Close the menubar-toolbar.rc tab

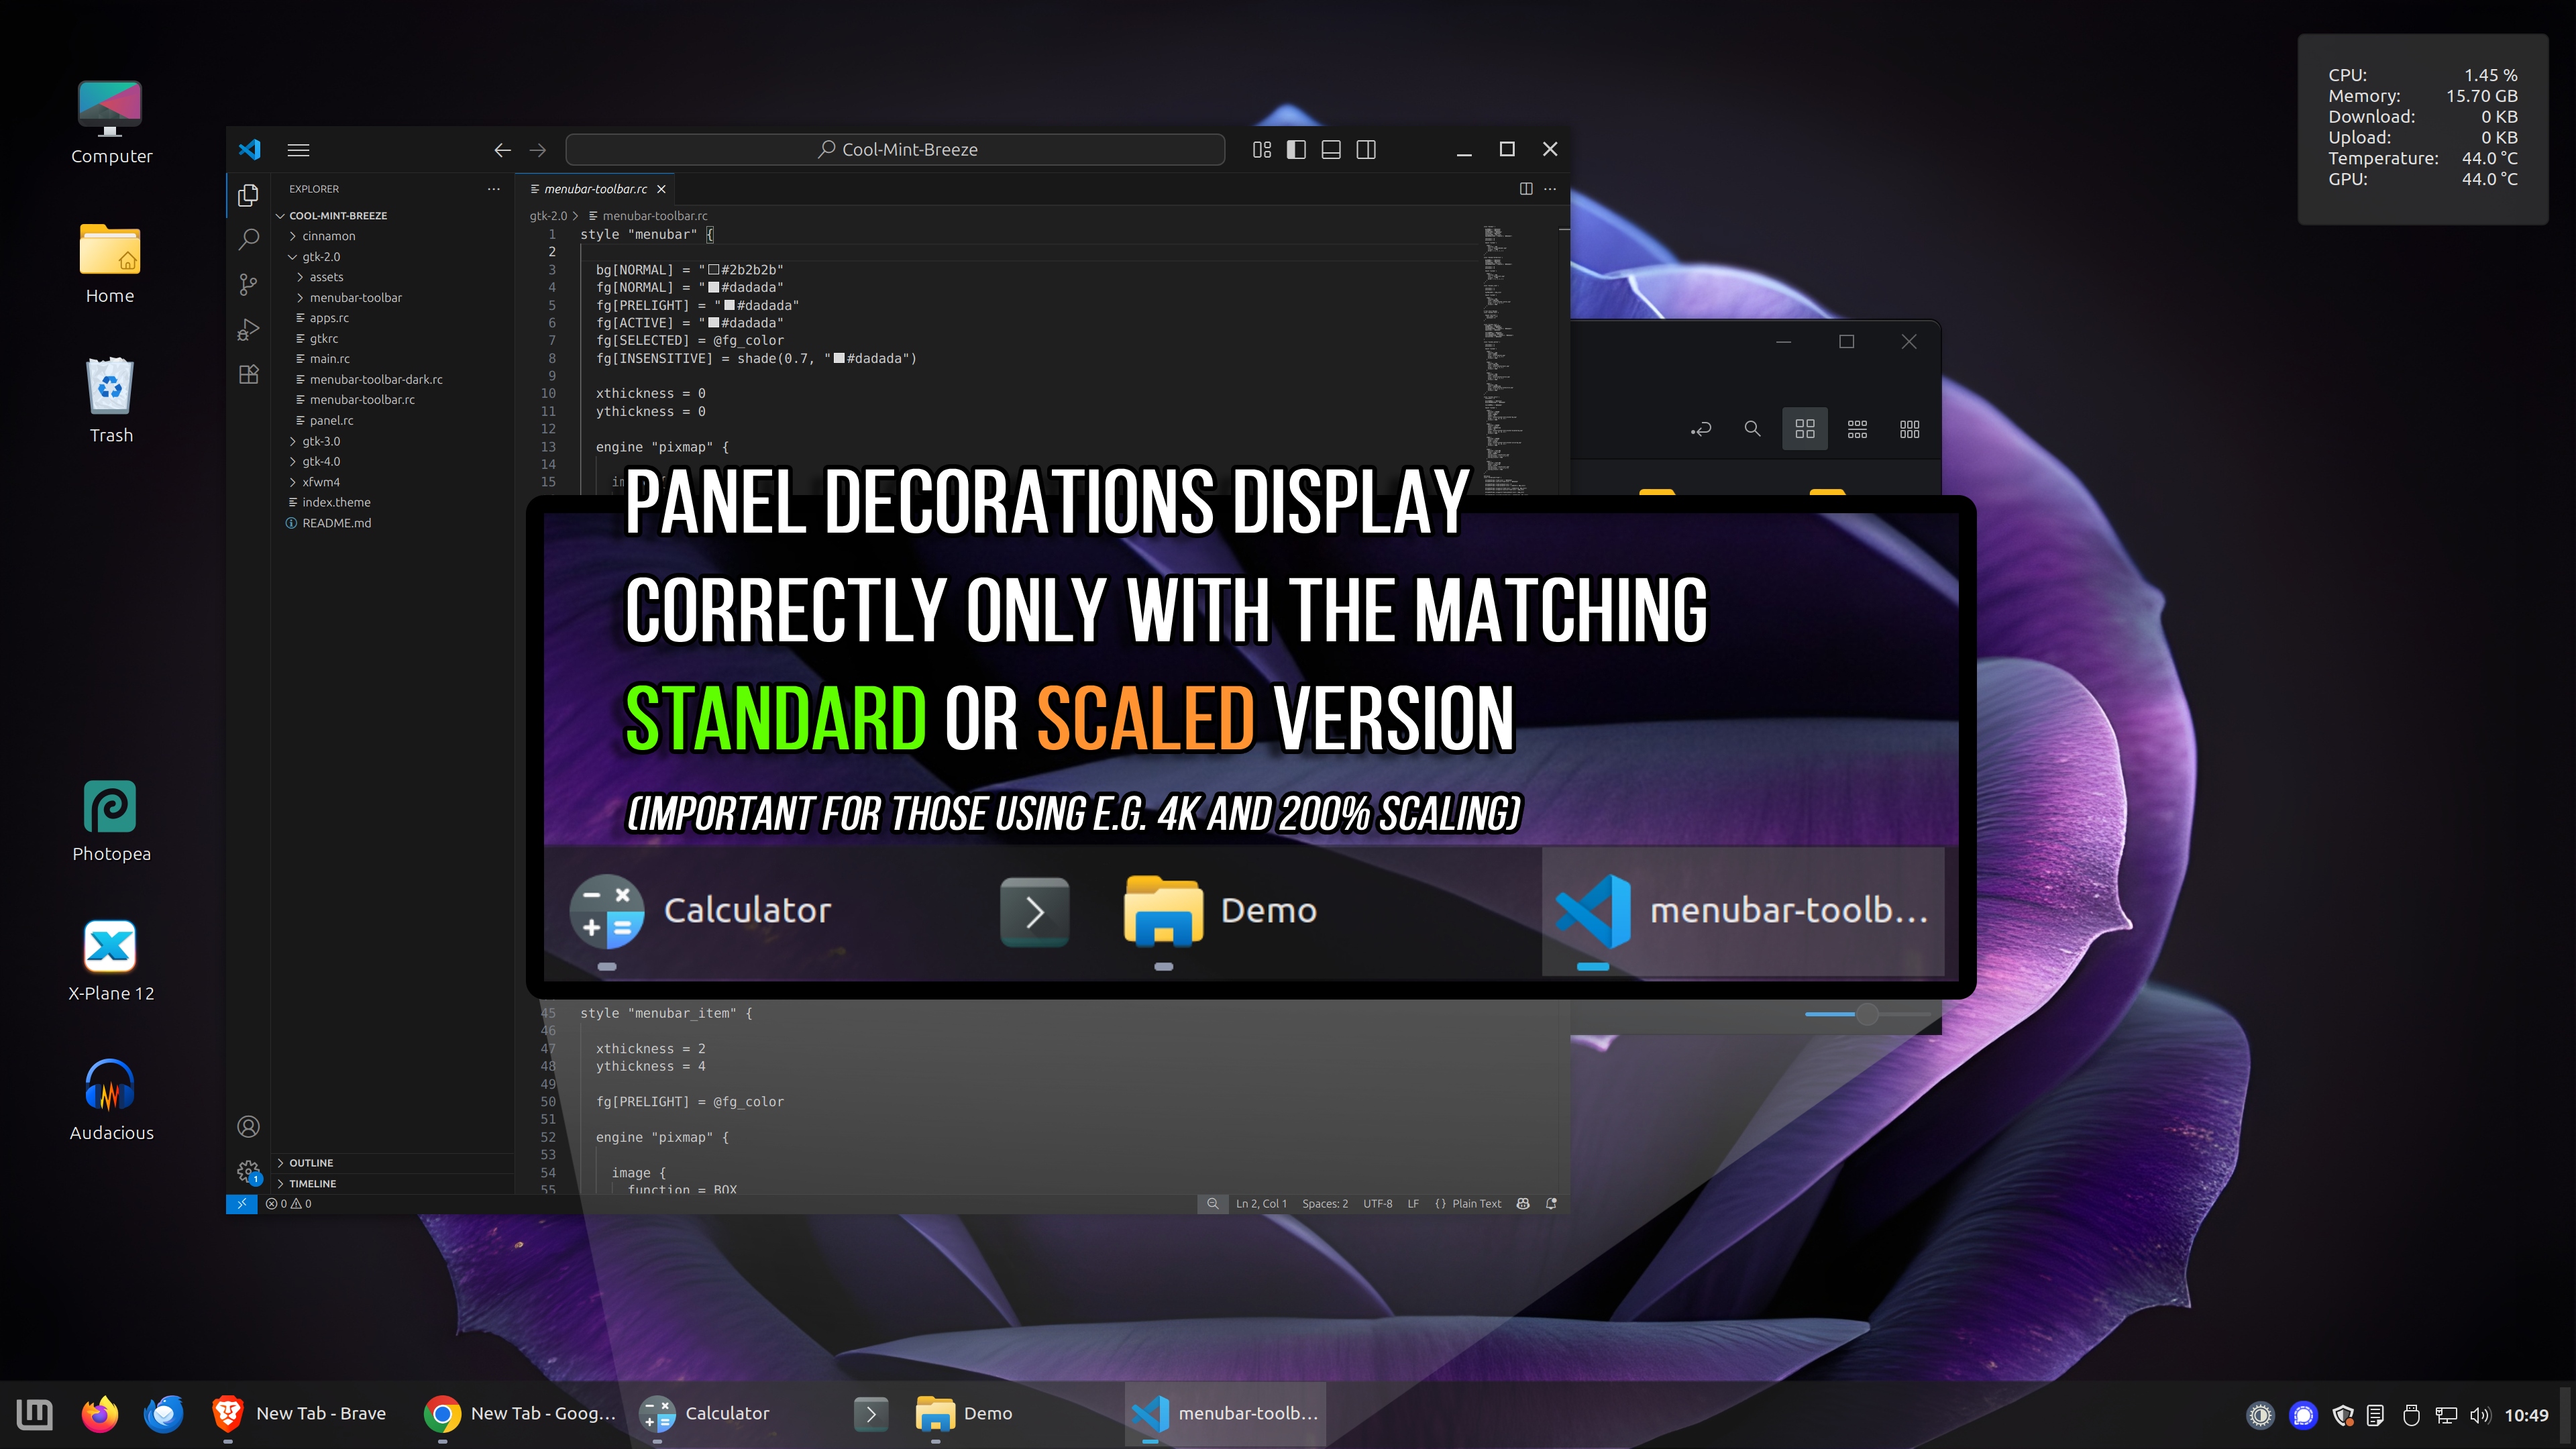(661, 189)
